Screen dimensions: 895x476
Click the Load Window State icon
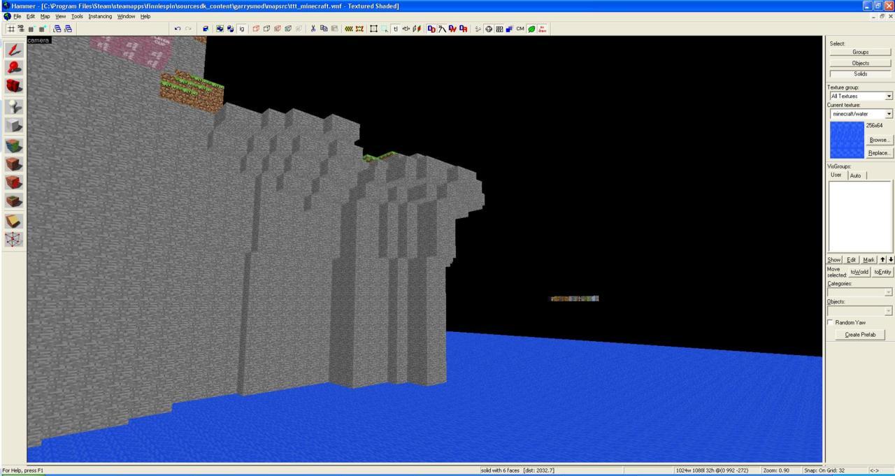(57, 29)
